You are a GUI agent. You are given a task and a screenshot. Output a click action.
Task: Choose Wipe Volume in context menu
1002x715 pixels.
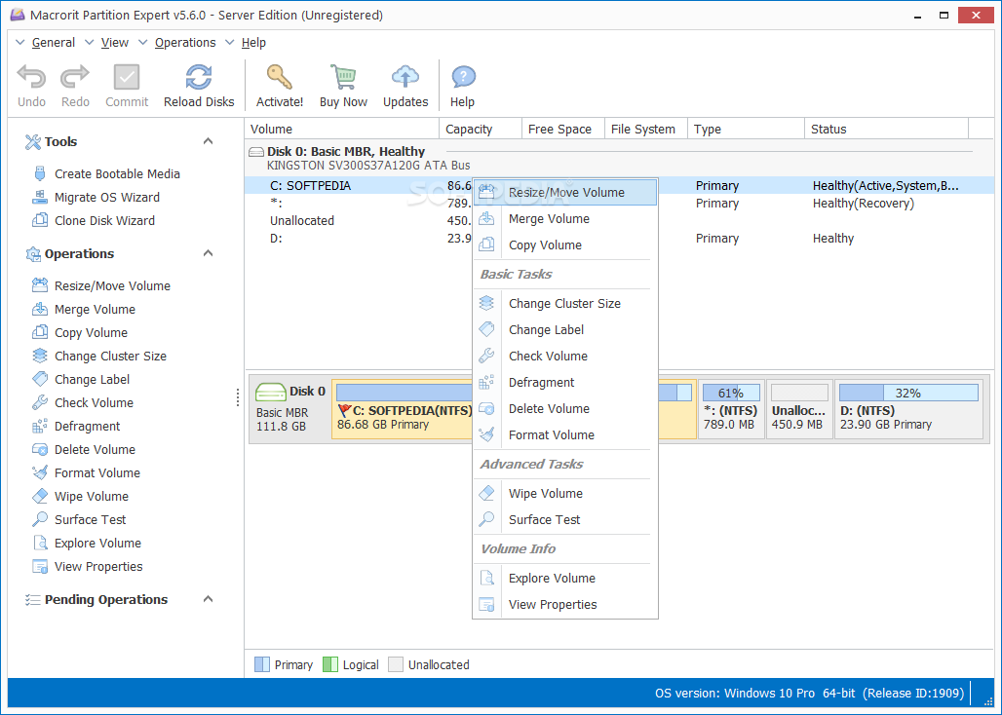pyautogui.click(x=565, y=494)
